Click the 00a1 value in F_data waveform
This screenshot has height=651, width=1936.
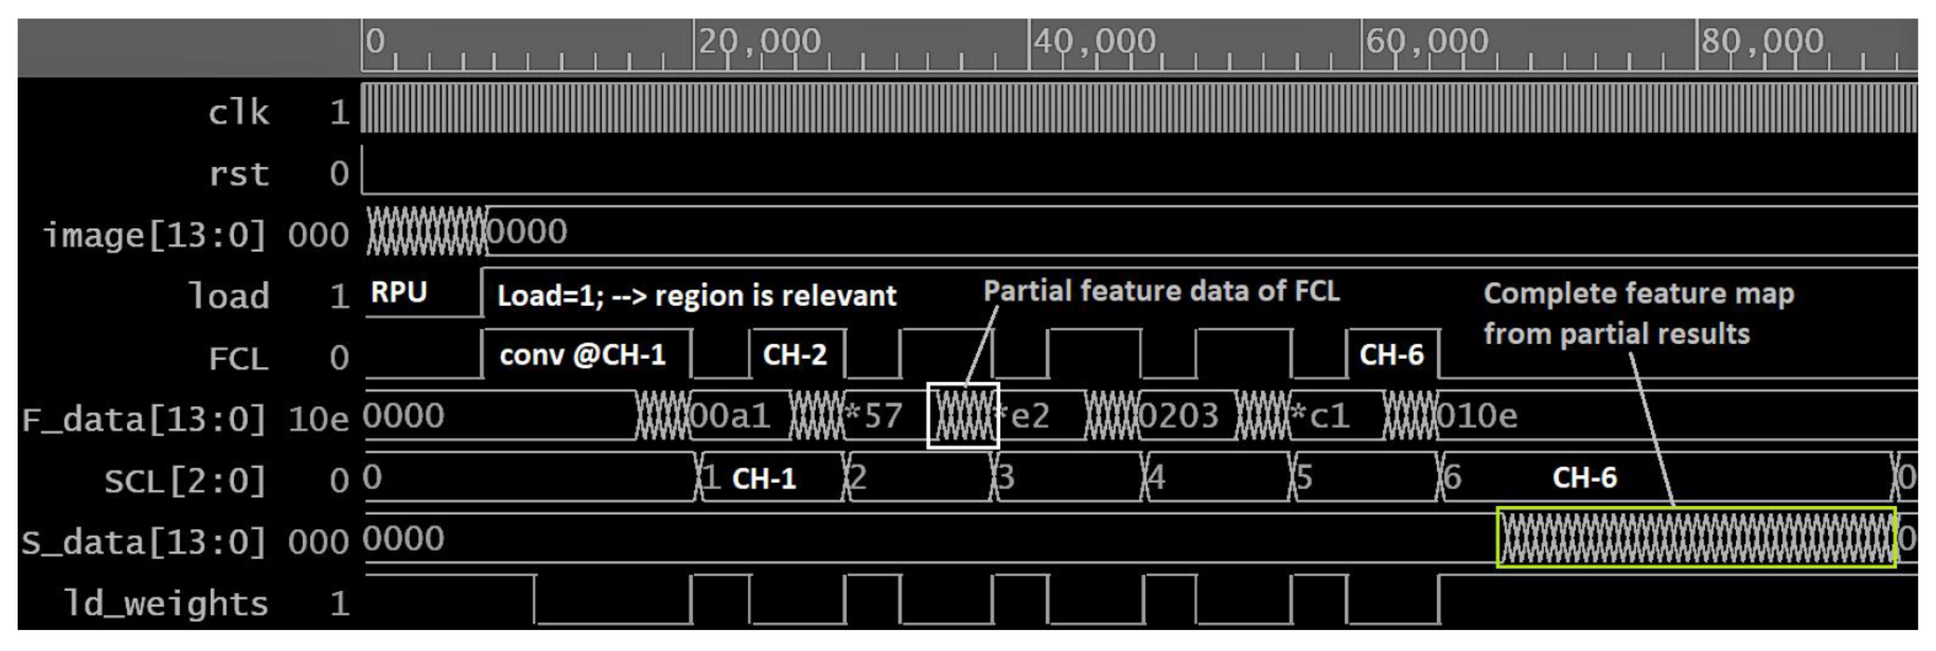coord(730,416)
